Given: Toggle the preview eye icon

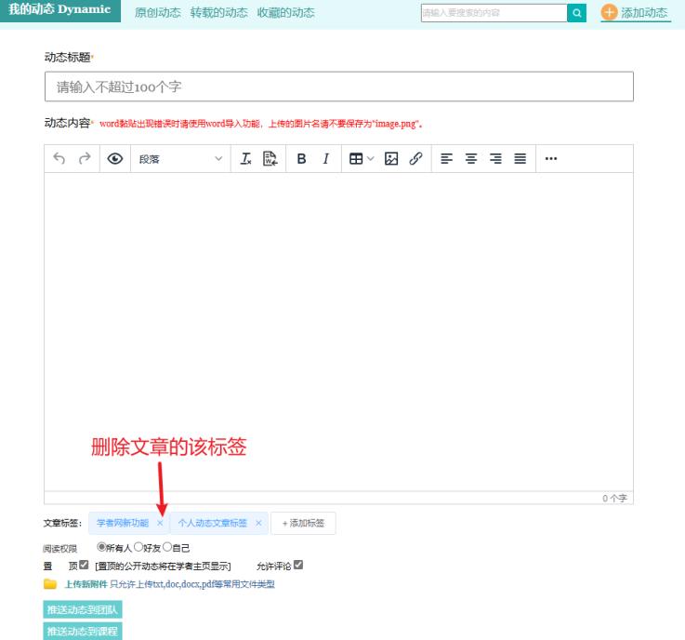Looking at the screenshot, I should click(115, 159).
